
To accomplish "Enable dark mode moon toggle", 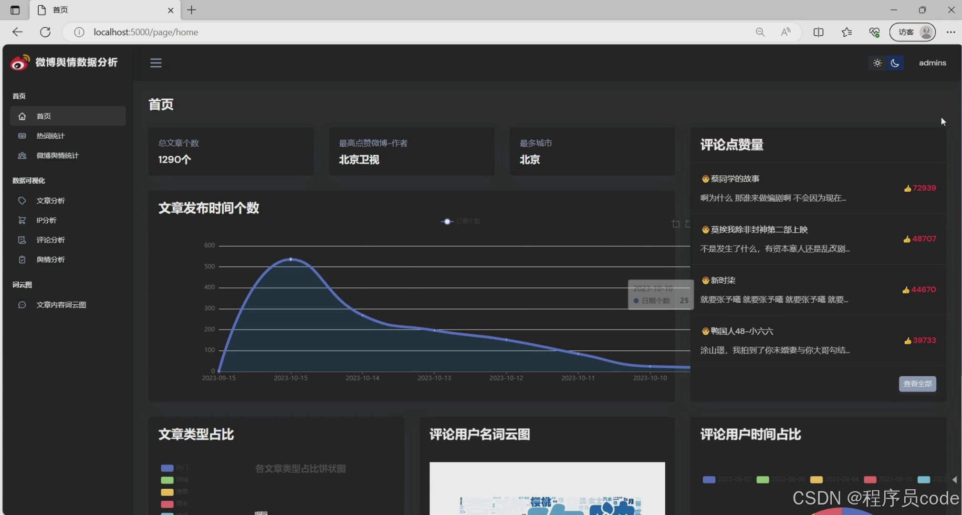I will [x=895, y=63].
